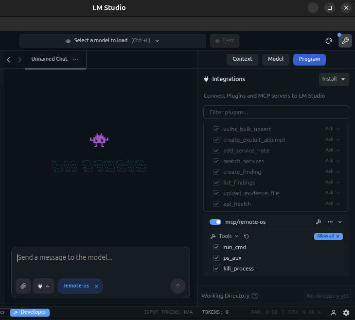
Task: Uncheck the ps_aux tool checkbox
Action: (x=216, y=258)
